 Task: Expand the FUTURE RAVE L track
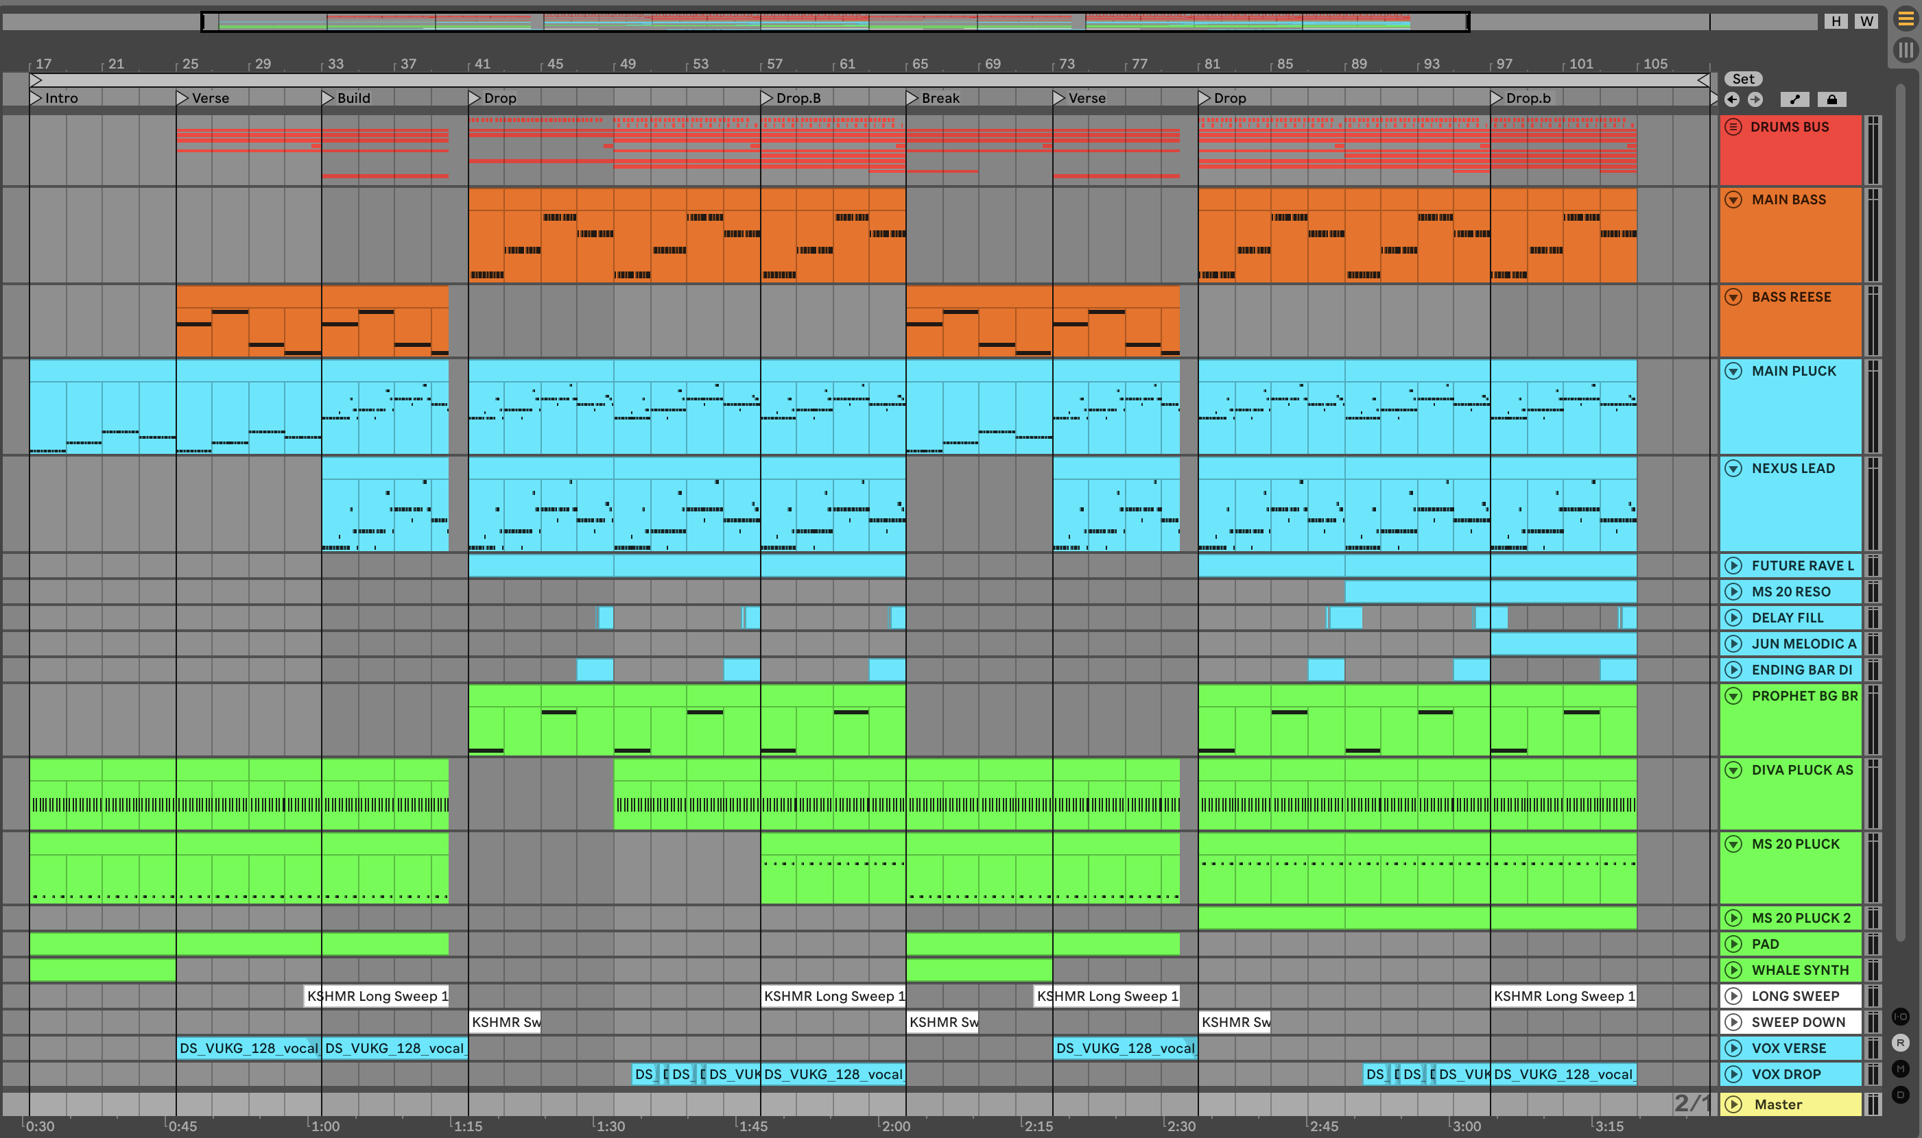tap(1733, 566)
